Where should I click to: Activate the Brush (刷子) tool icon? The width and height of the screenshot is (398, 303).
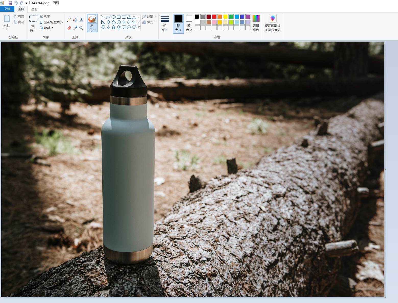coord(92,19)
